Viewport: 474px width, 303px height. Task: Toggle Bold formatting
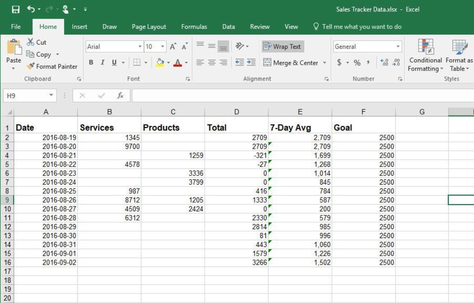[91, 62]
